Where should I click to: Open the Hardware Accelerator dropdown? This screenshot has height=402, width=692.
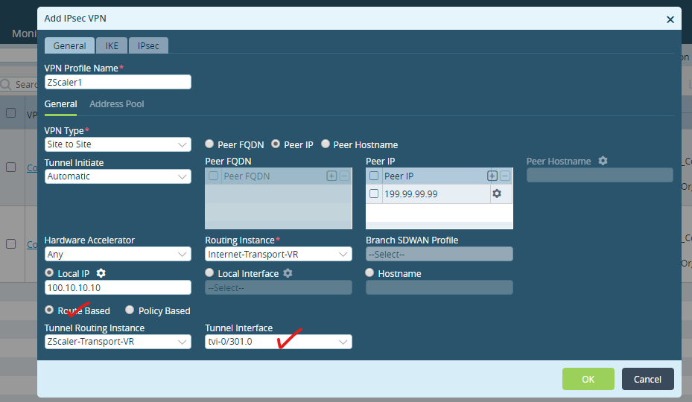coord(118,254)
